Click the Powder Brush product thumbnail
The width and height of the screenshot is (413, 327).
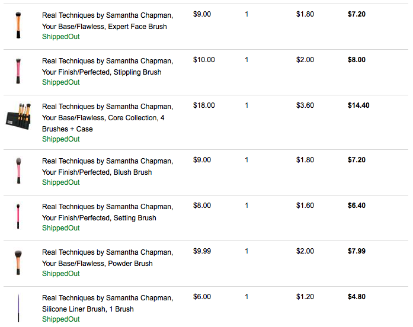18,262
